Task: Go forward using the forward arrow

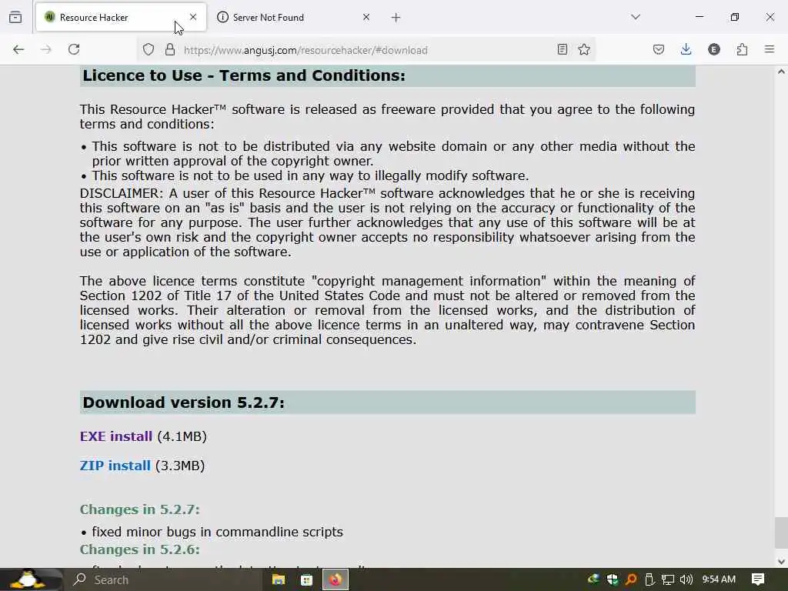Action: pos(46,49)
